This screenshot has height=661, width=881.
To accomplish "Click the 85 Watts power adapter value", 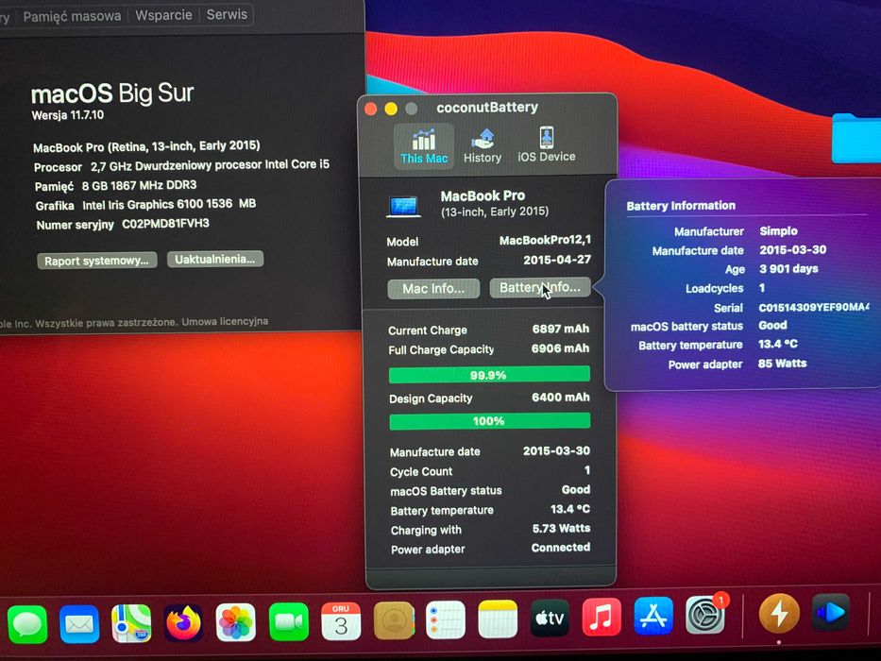I will 782,364.
